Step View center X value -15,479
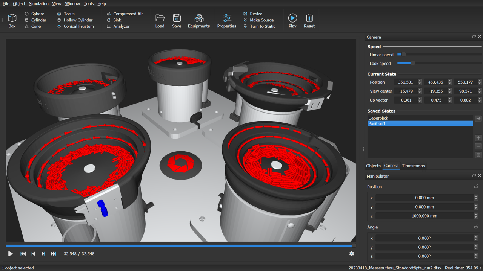 [420, 91]
